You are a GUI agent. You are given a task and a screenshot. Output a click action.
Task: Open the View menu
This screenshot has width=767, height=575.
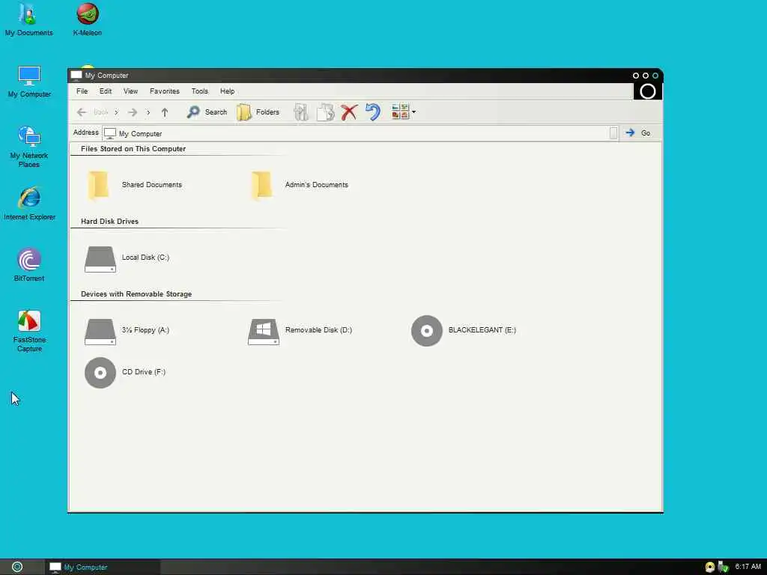click(x=130, y=91)
